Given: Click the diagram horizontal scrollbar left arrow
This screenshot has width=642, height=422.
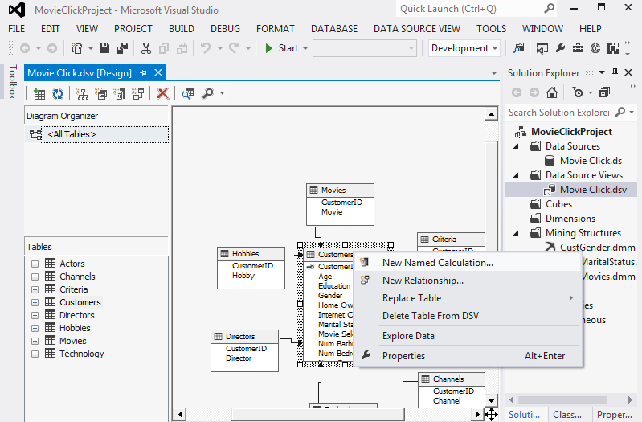Looking at the screenshot, I should pos(180,414).
